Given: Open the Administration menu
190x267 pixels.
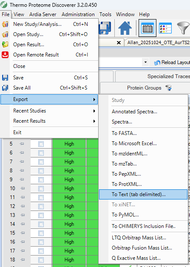Looking at the screenshot, I should coord(78,14).
